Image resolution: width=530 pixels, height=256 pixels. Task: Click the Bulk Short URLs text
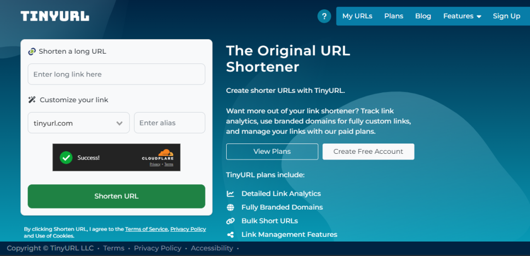pyautogui.click(x=269, y=221)
